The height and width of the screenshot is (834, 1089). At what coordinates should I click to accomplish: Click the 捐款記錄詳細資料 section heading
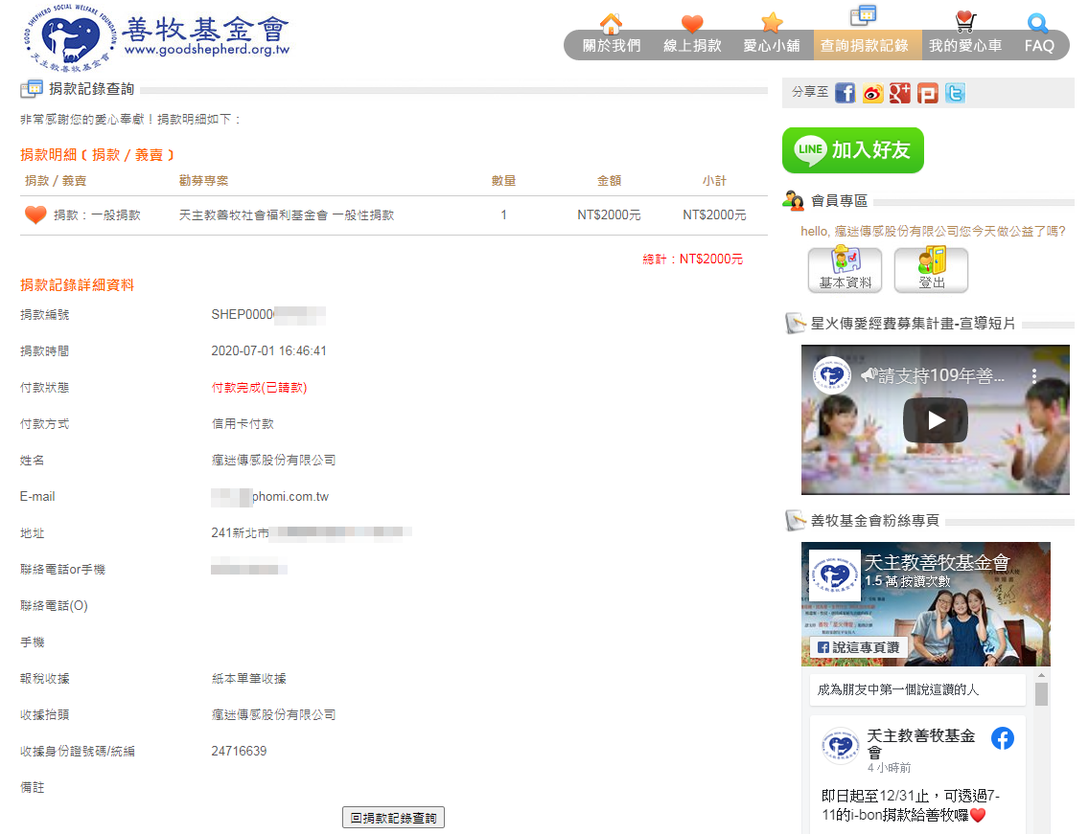[x=77, y=285]
